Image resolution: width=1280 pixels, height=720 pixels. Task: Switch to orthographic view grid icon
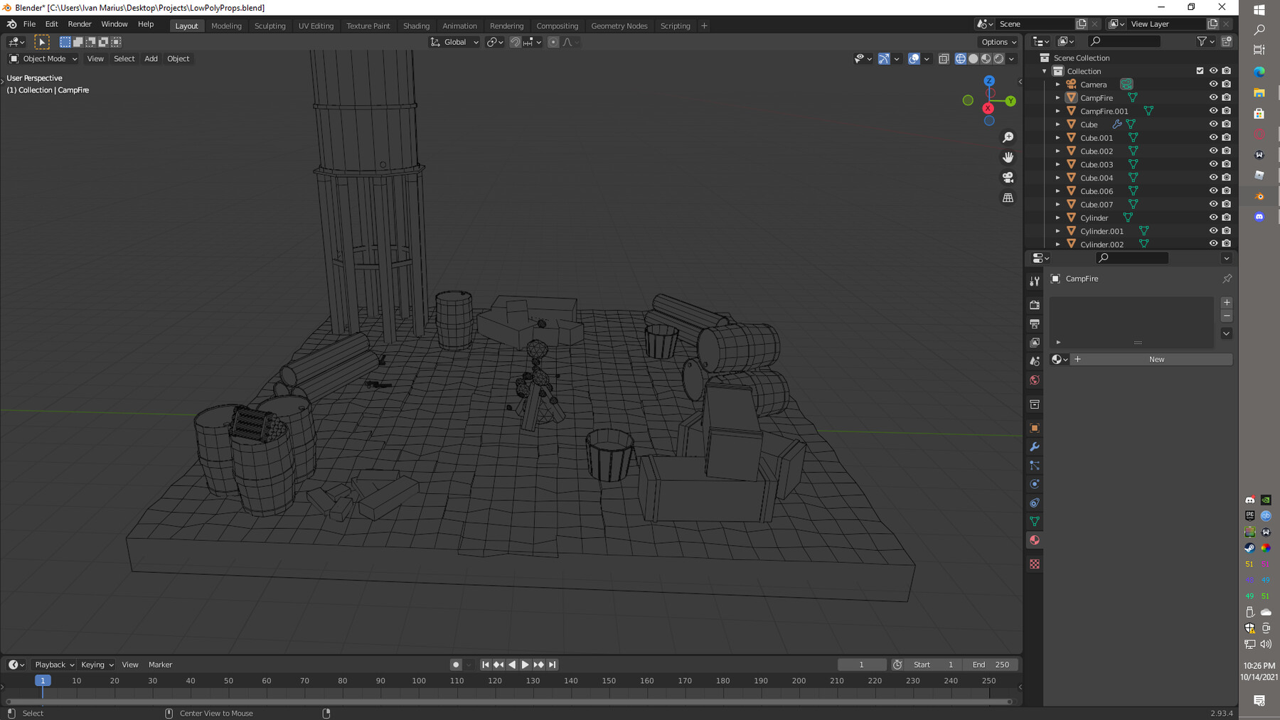pos(1008,198)
